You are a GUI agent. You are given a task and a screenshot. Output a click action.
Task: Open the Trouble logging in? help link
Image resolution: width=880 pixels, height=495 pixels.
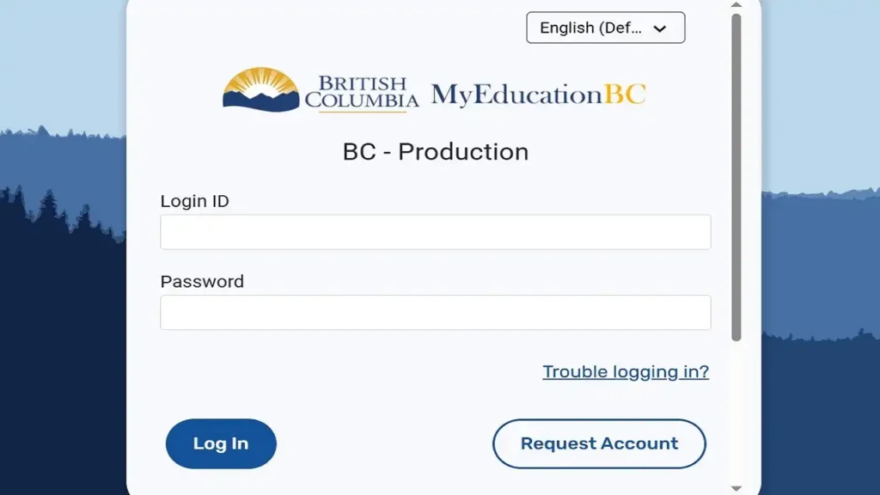[625, 371]
